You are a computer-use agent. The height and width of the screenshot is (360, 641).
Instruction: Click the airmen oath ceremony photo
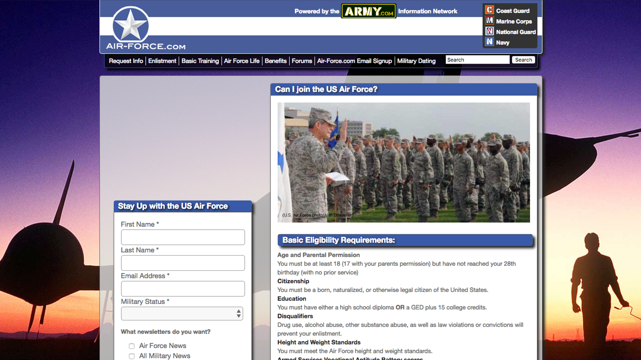coord(404,162)
